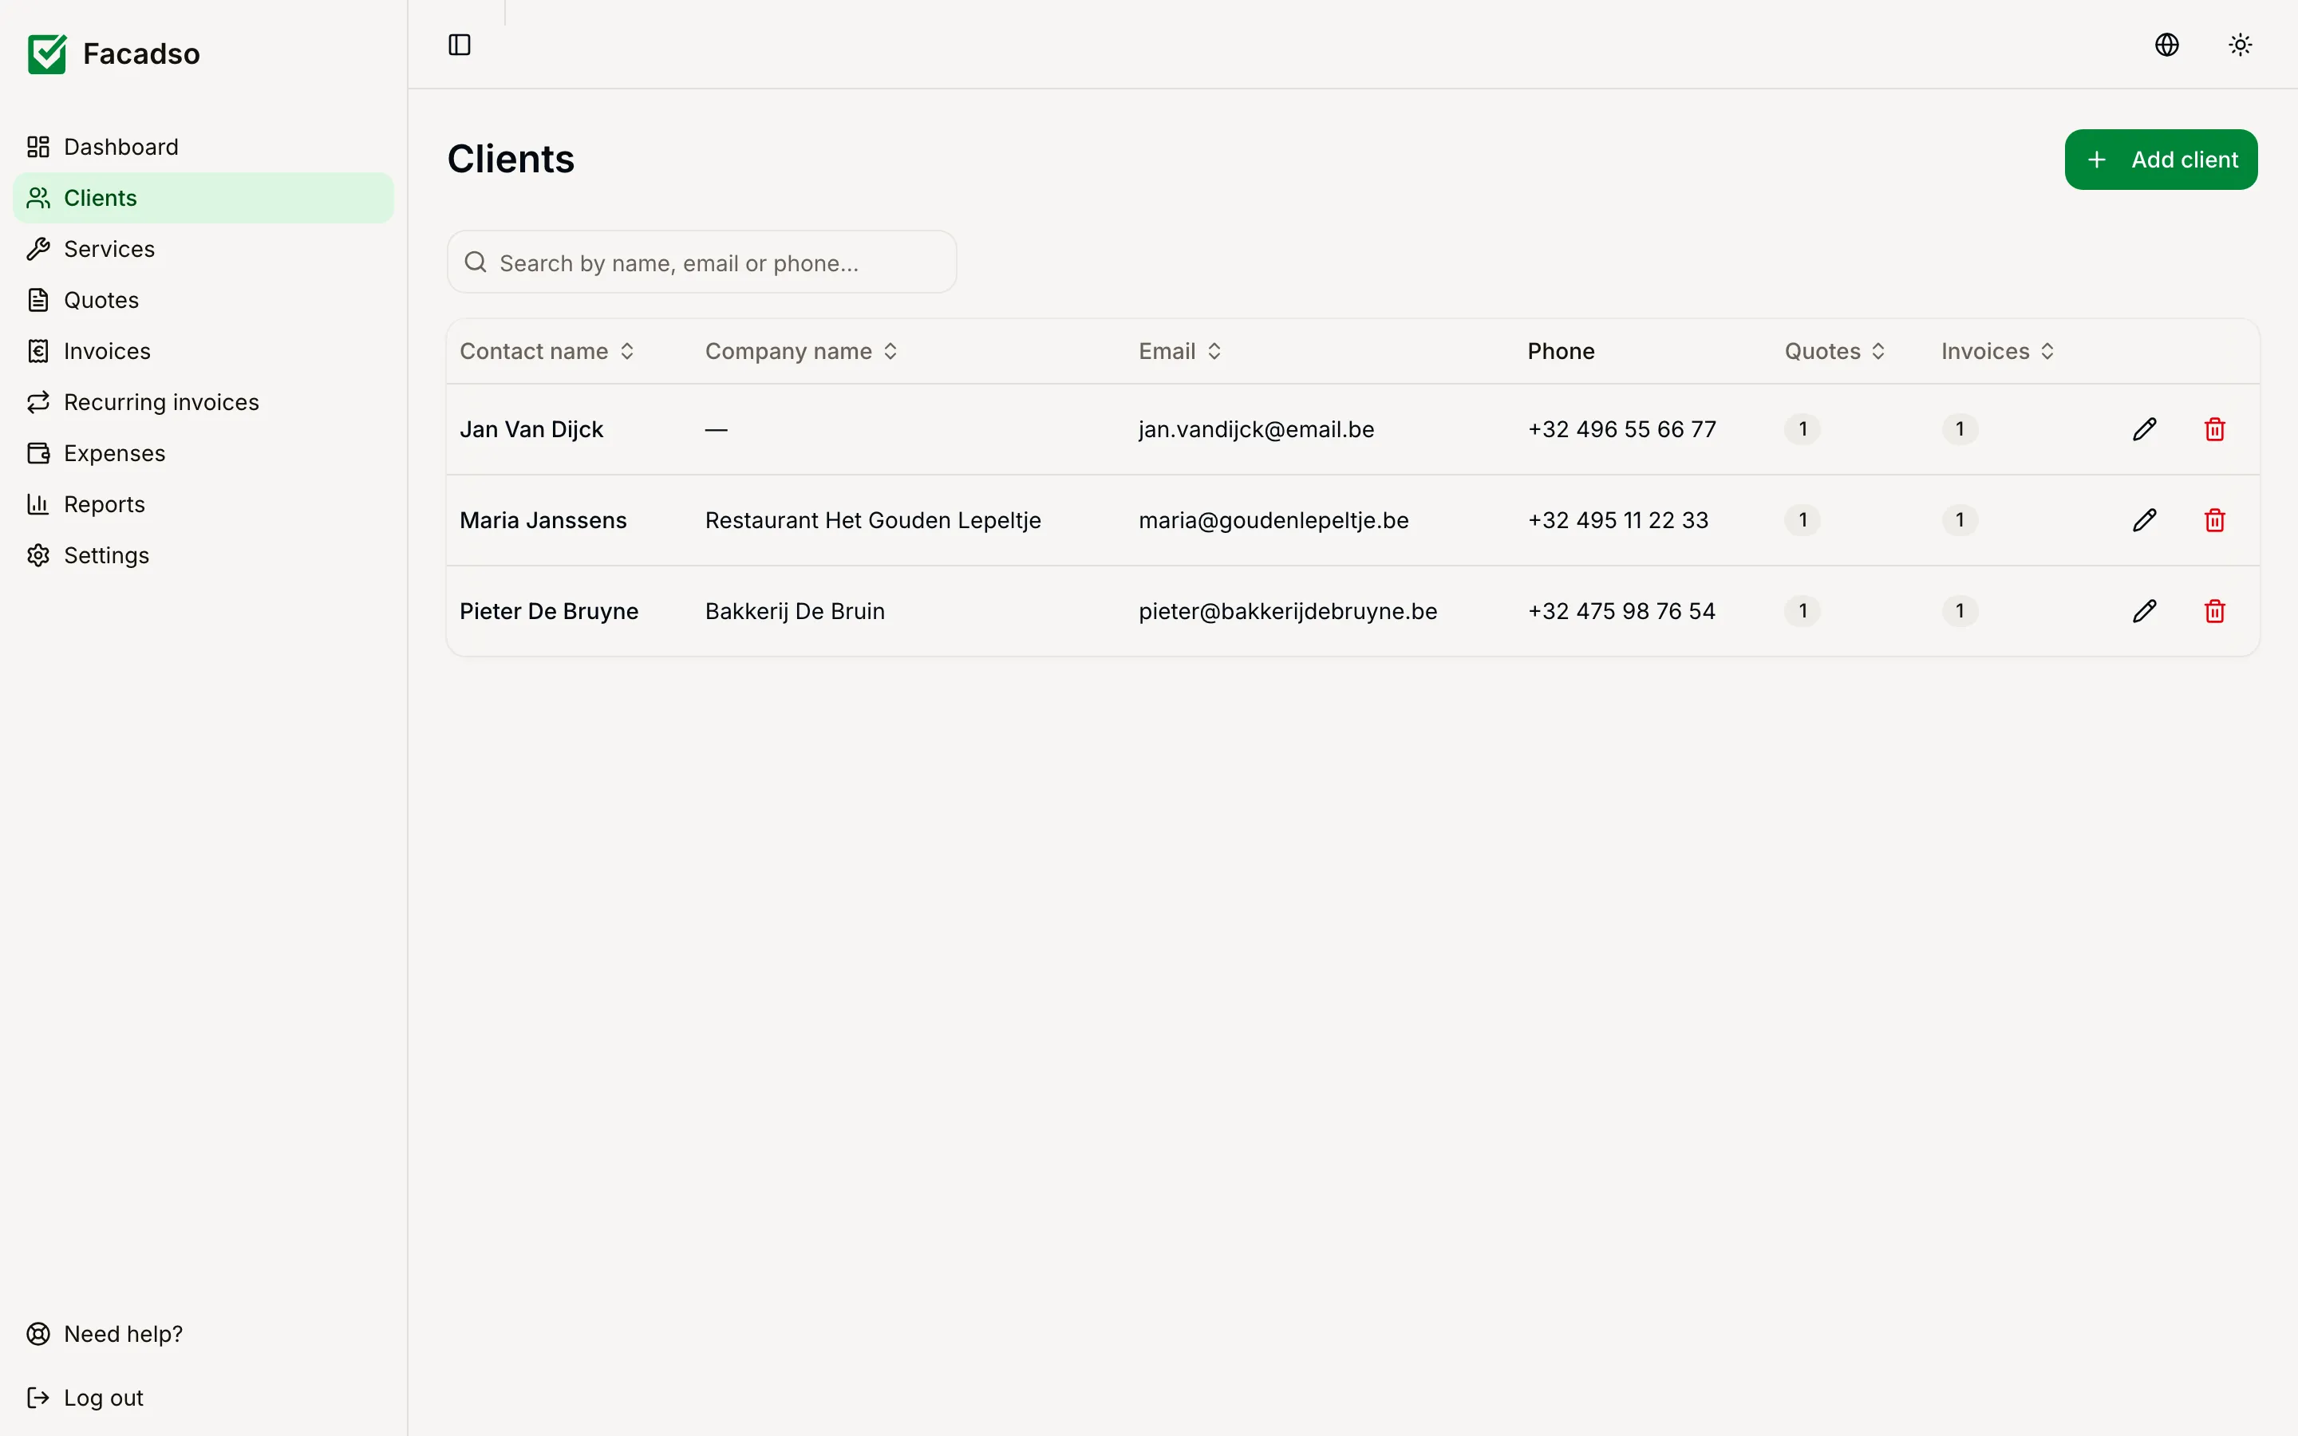Select Jan Van Dijck contact name
This screenshot has height=1436, width=2298.
click(x=531, y=429)
